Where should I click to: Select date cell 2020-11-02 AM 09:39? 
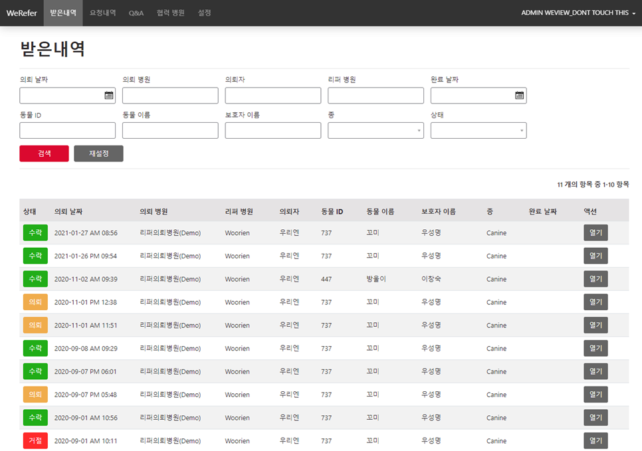point(86,279)
